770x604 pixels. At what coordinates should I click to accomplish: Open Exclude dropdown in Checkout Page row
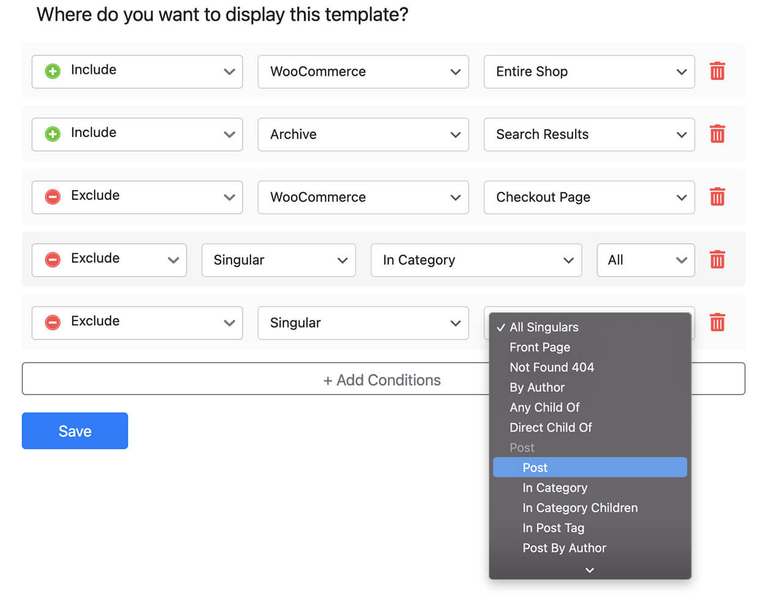(137, 197)
